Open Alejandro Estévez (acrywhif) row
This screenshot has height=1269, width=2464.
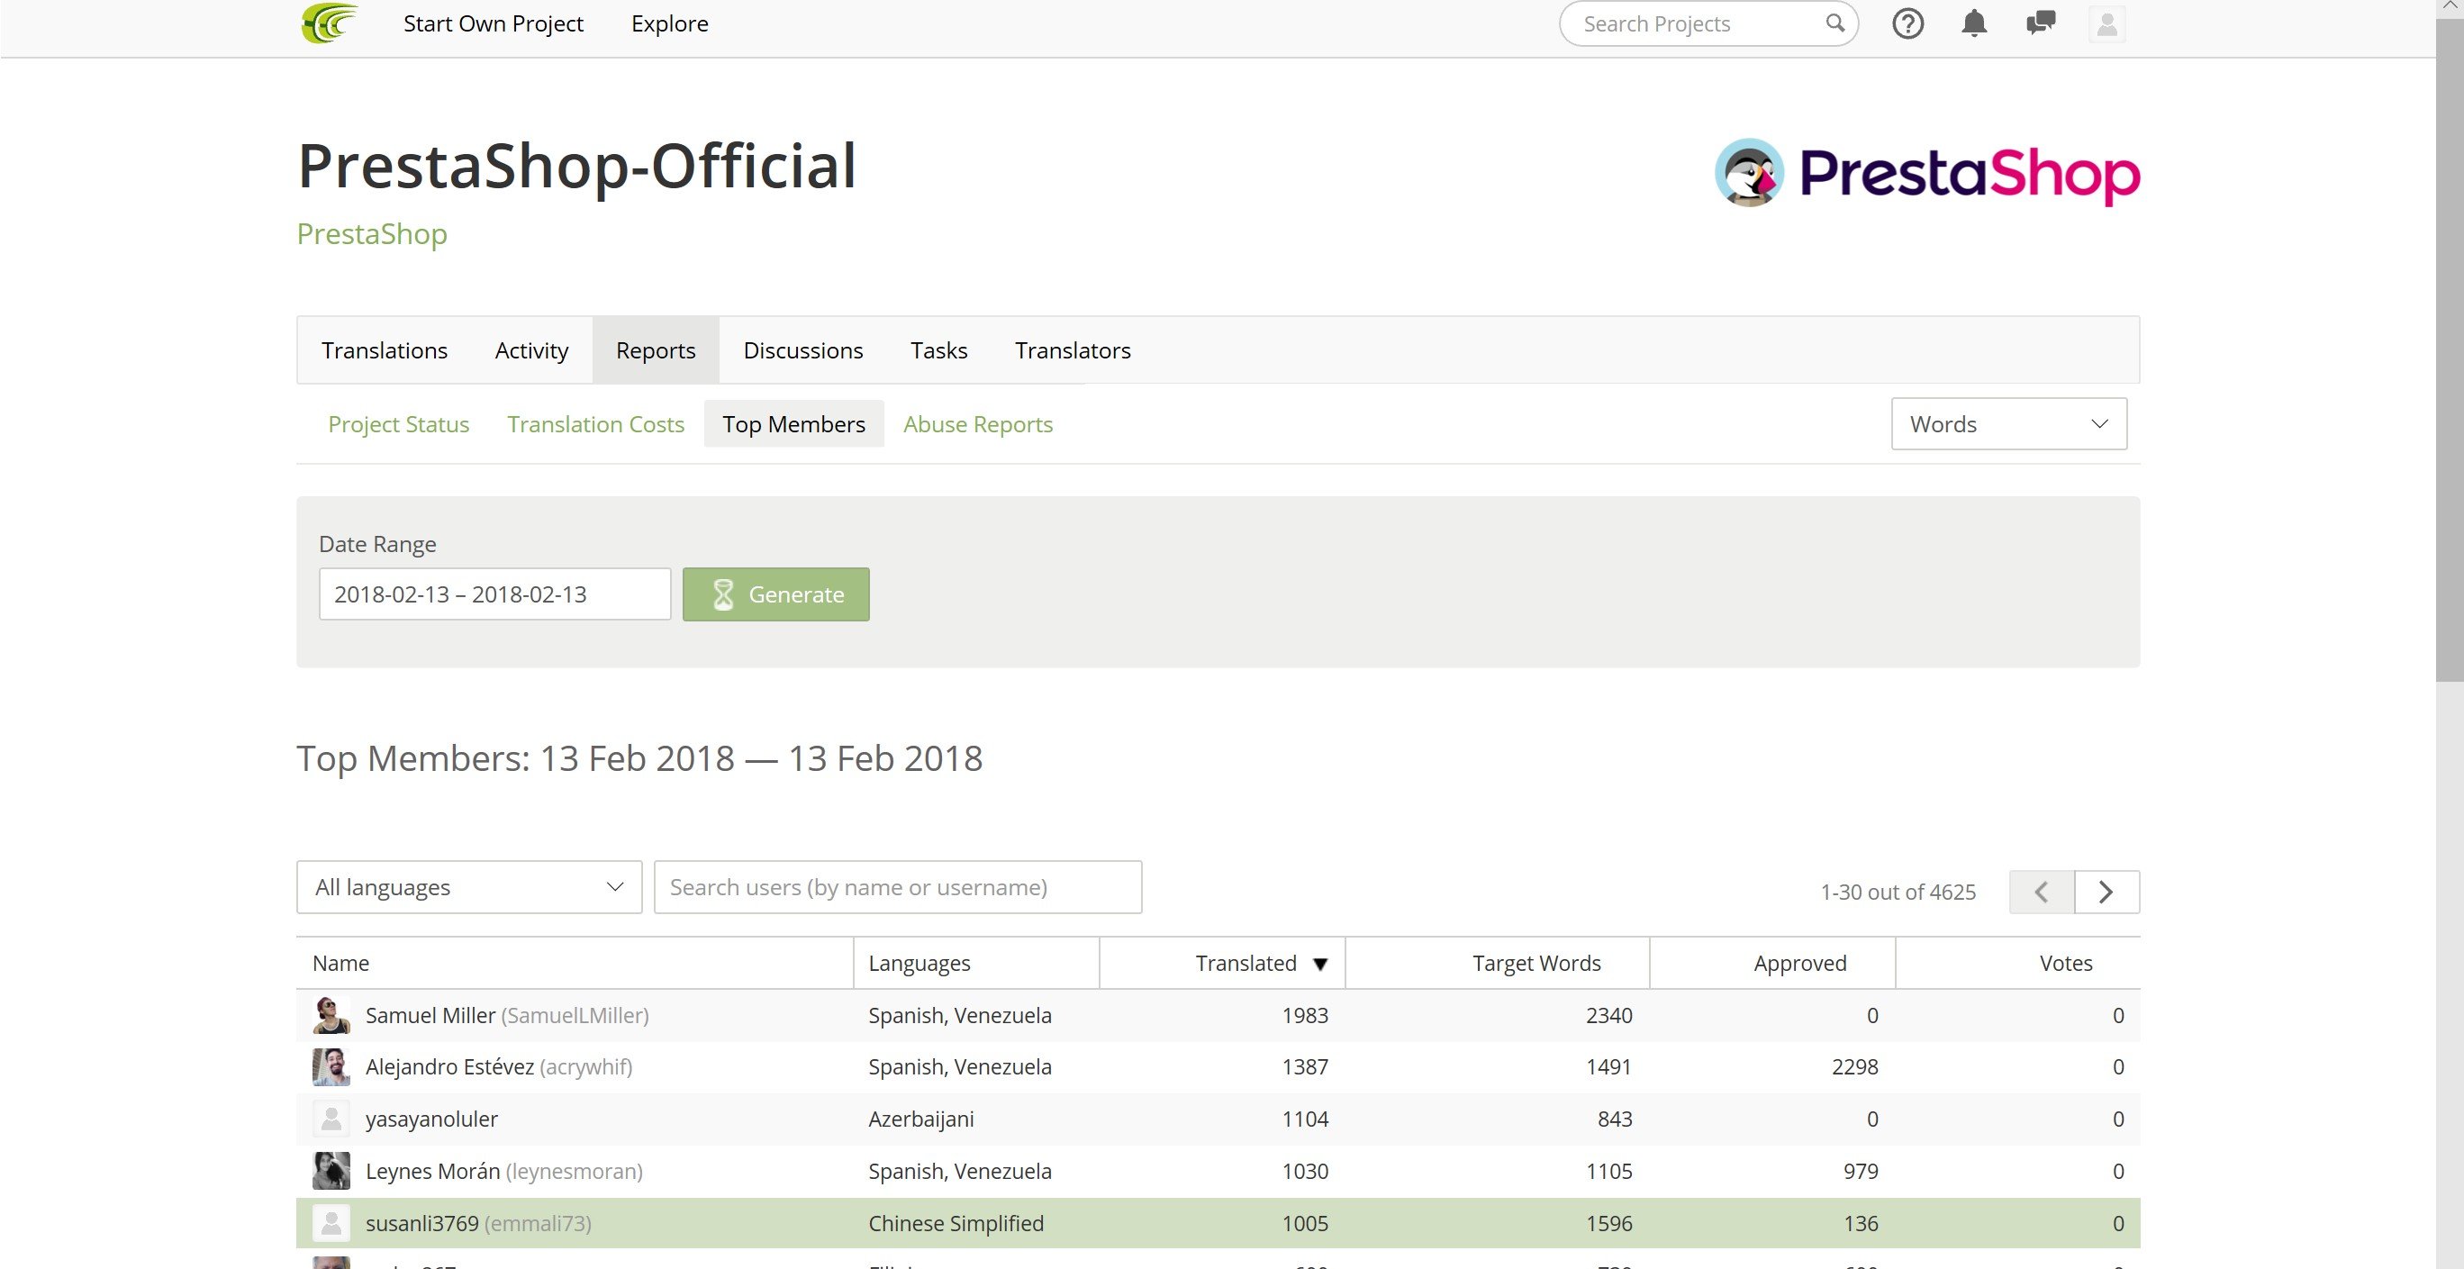click(1218, 1066)
